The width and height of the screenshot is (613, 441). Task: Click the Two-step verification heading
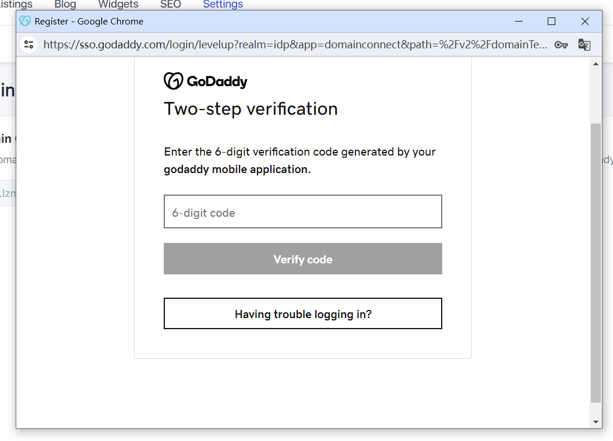pyautogui.click(x=251, y=109)
